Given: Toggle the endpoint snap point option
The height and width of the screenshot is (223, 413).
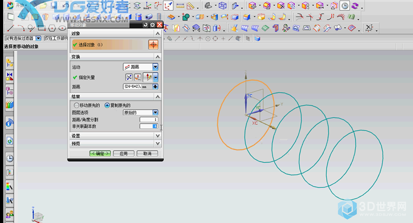Looking at the screenshot, I should pyautogui.click(x=177, y=39).
